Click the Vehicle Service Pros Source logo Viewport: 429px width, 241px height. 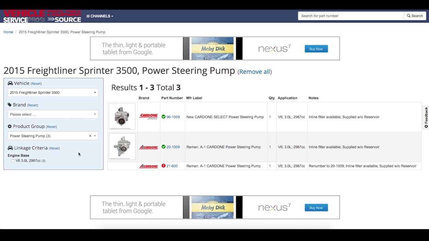click(x=42, y=16)
